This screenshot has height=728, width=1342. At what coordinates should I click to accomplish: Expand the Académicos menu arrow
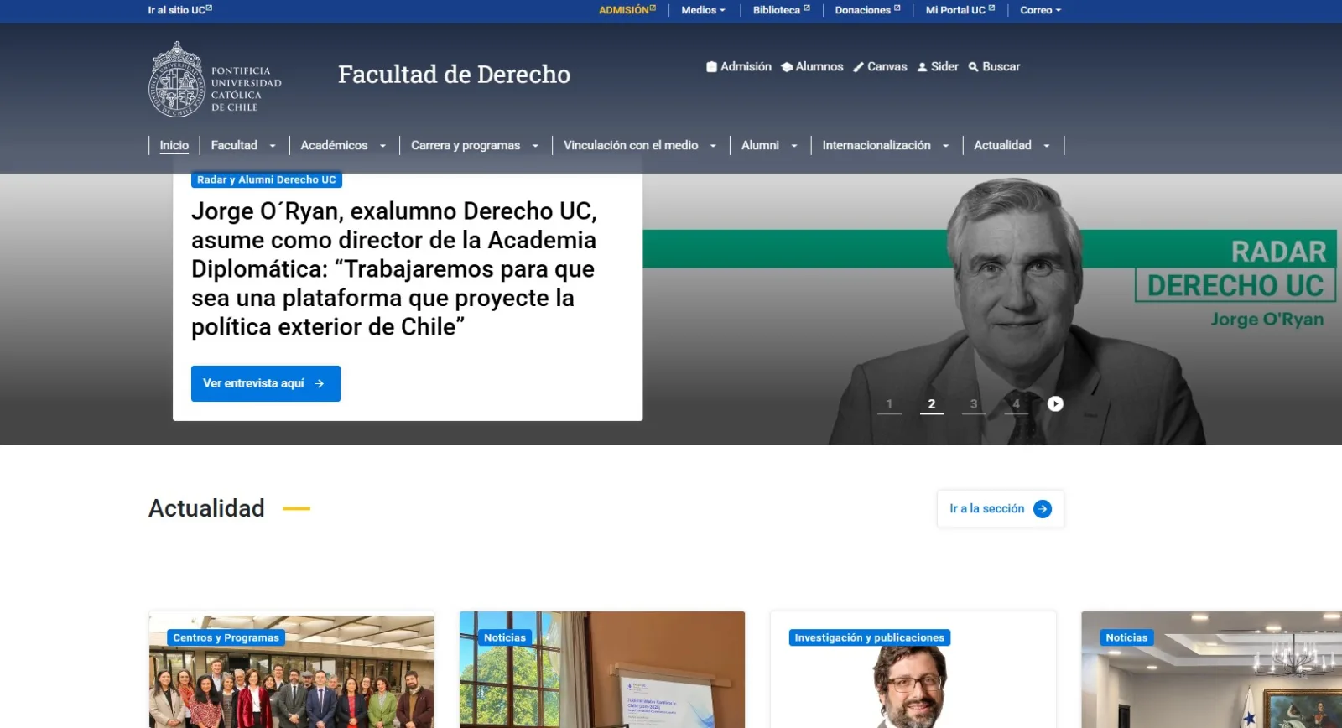pyautogui.click(x=383, y=146)
